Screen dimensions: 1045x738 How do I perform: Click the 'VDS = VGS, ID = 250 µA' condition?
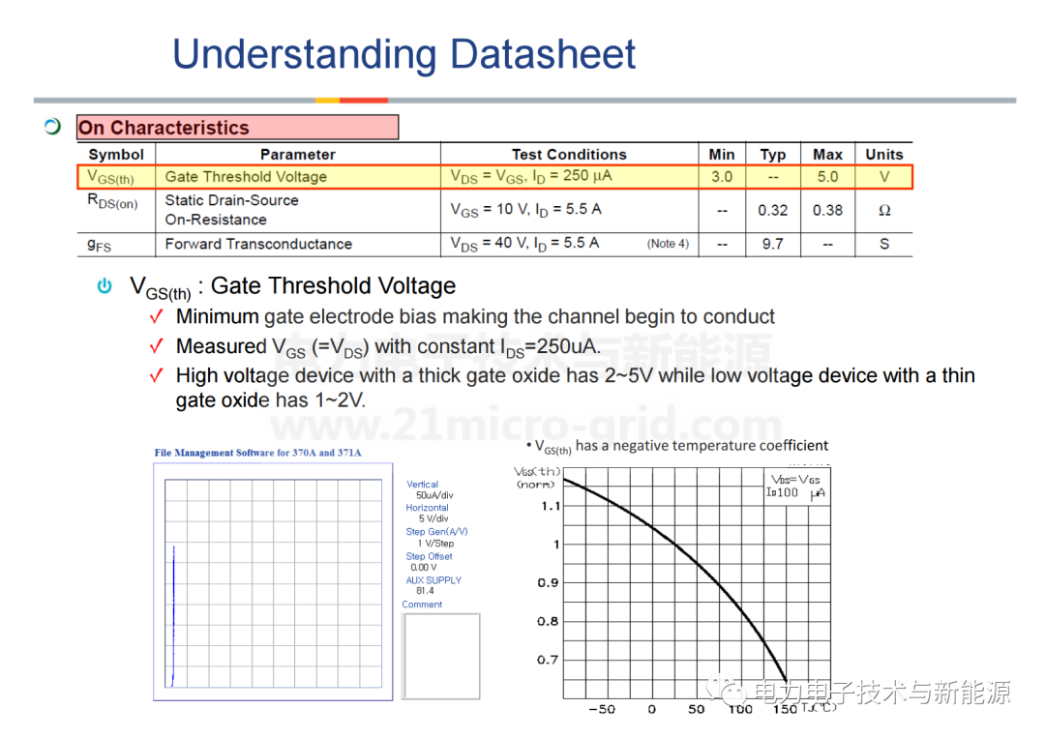tap(531, 176)
